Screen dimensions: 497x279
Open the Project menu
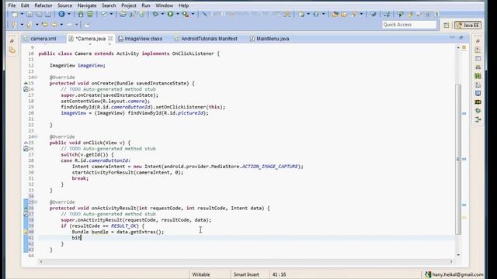point(129,5)
